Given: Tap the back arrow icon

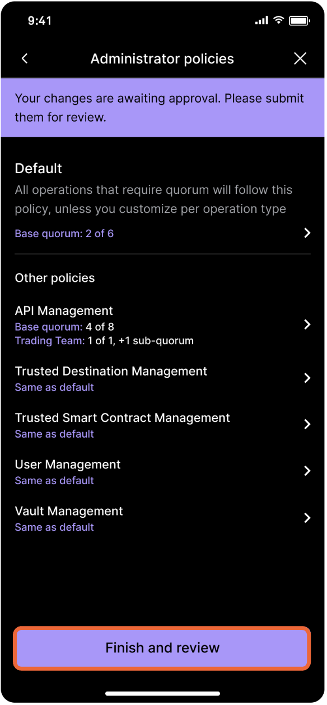Looking at the screenshot, I should tap(25, 59).
